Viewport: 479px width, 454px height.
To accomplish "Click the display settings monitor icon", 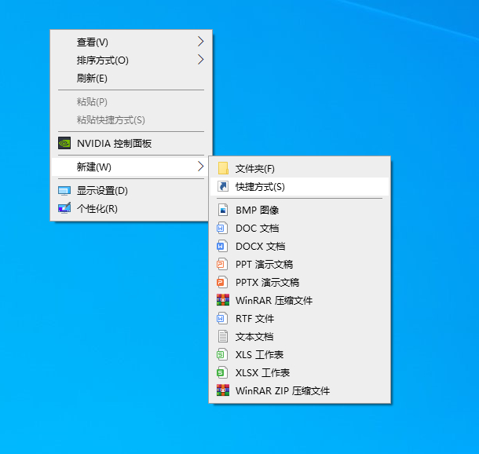I will point(64,191).
